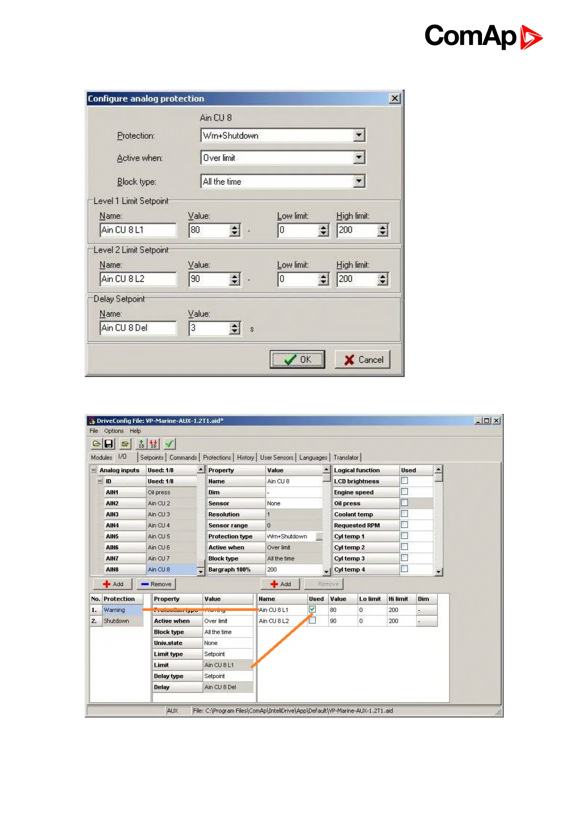
Task: Click the Cancel button in dialog
Action: [363, 359]
